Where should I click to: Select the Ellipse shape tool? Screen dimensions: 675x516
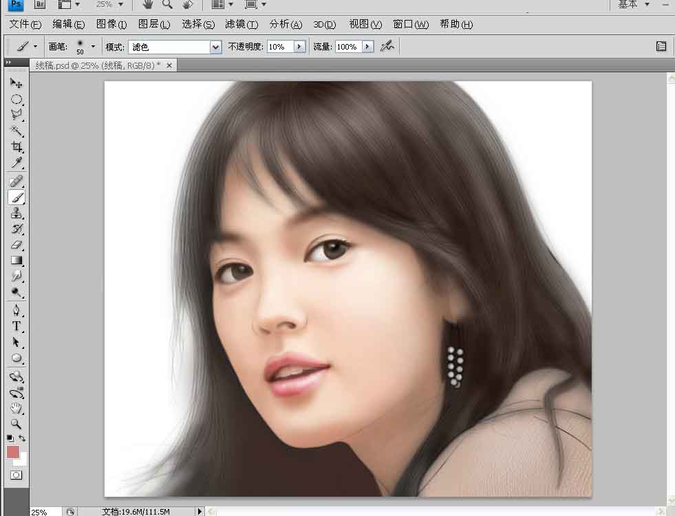pyautogui.click(x=17, y=358)
